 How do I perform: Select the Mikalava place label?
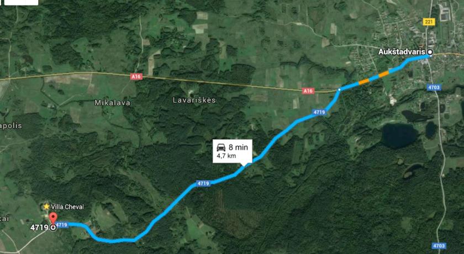113,103
